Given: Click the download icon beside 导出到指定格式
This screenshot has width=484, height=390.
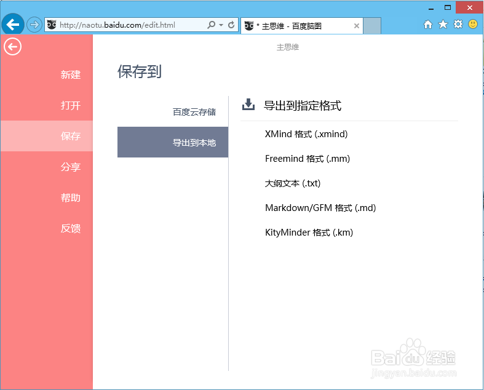Looking at the screenshot, I should pos(248,105).
